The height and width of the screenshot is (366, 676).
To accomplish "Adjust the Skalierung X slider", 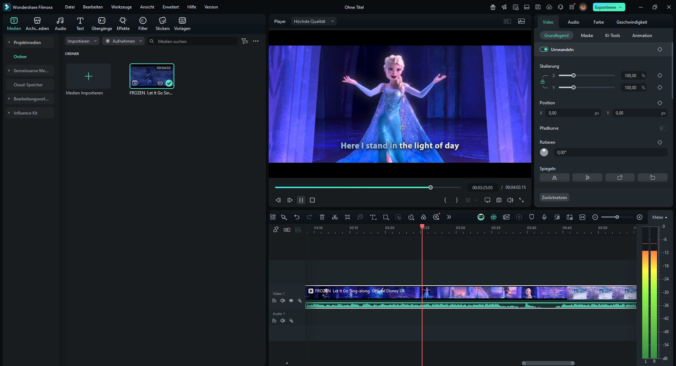I will click(x=574, y=75).
